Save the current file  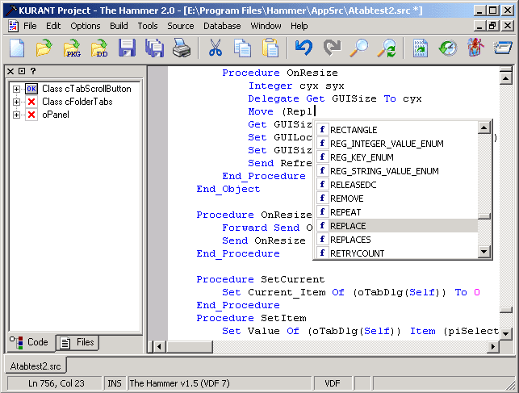127,48
